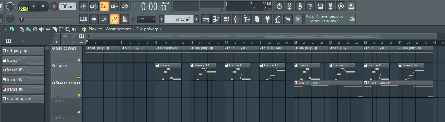
Task: Toggle the metronome icon
Action: pos(84,6)
